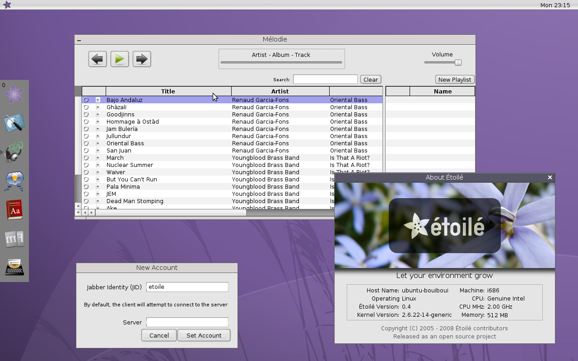
Task: Click the mF font manager dock icon
Action: click(x=14, y=239)
